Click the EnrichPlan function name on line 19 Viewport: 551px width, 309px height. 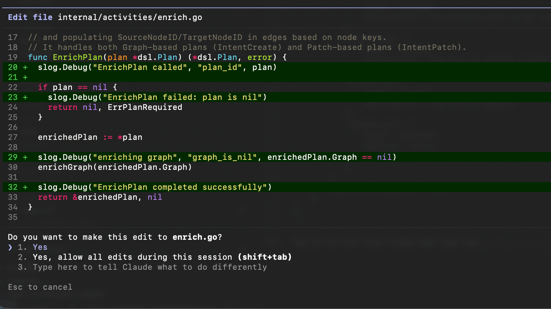78,57
